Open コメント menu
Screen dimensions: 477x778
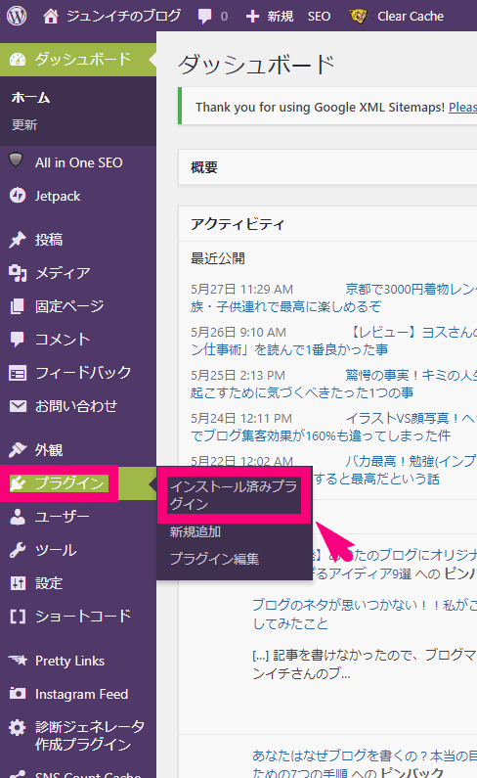pyautogui.click(x=63, y=340)
